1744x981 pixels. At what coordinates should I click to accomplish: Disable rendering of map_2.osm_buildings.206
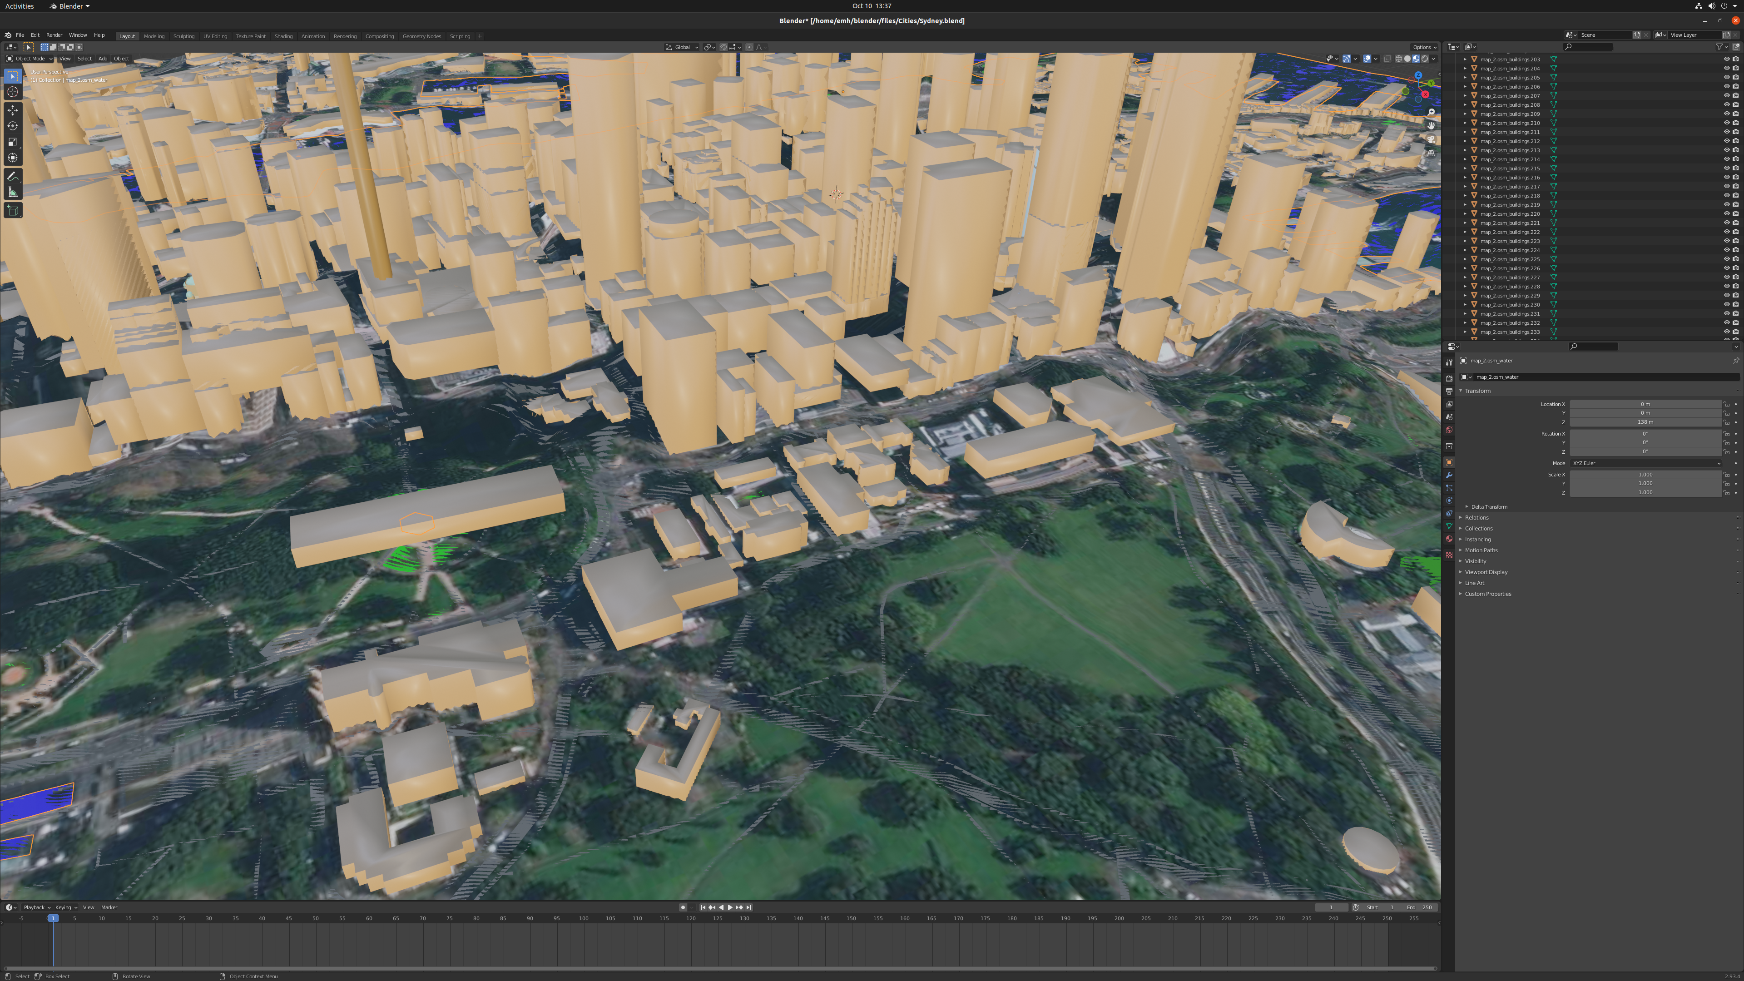1735,87
